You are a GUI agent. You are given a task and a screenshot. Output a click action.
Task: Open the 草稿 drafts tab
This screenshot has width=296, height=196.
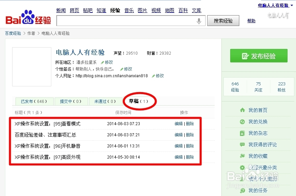138,101
